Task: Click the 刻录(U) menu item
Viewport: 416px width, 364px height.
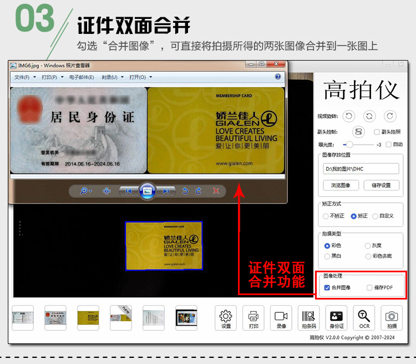Action: click(x=112, y=77)
